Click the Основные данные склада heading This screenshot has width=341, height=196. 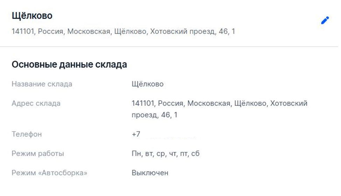coord(69,64)
